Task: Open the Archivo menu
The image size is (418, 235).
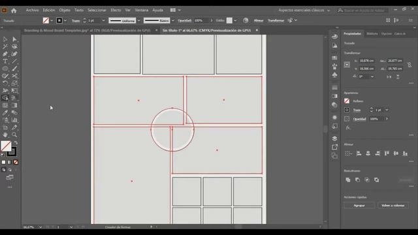Action: click(32, 10)
